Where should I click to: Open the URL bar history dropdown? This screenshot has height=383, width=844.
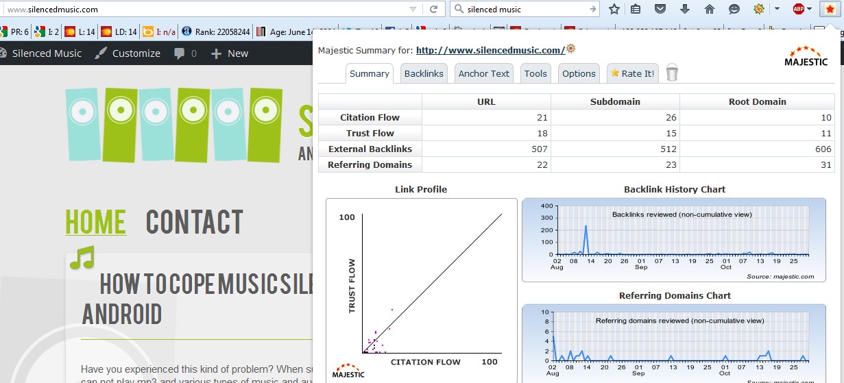(x=413, y=9)
